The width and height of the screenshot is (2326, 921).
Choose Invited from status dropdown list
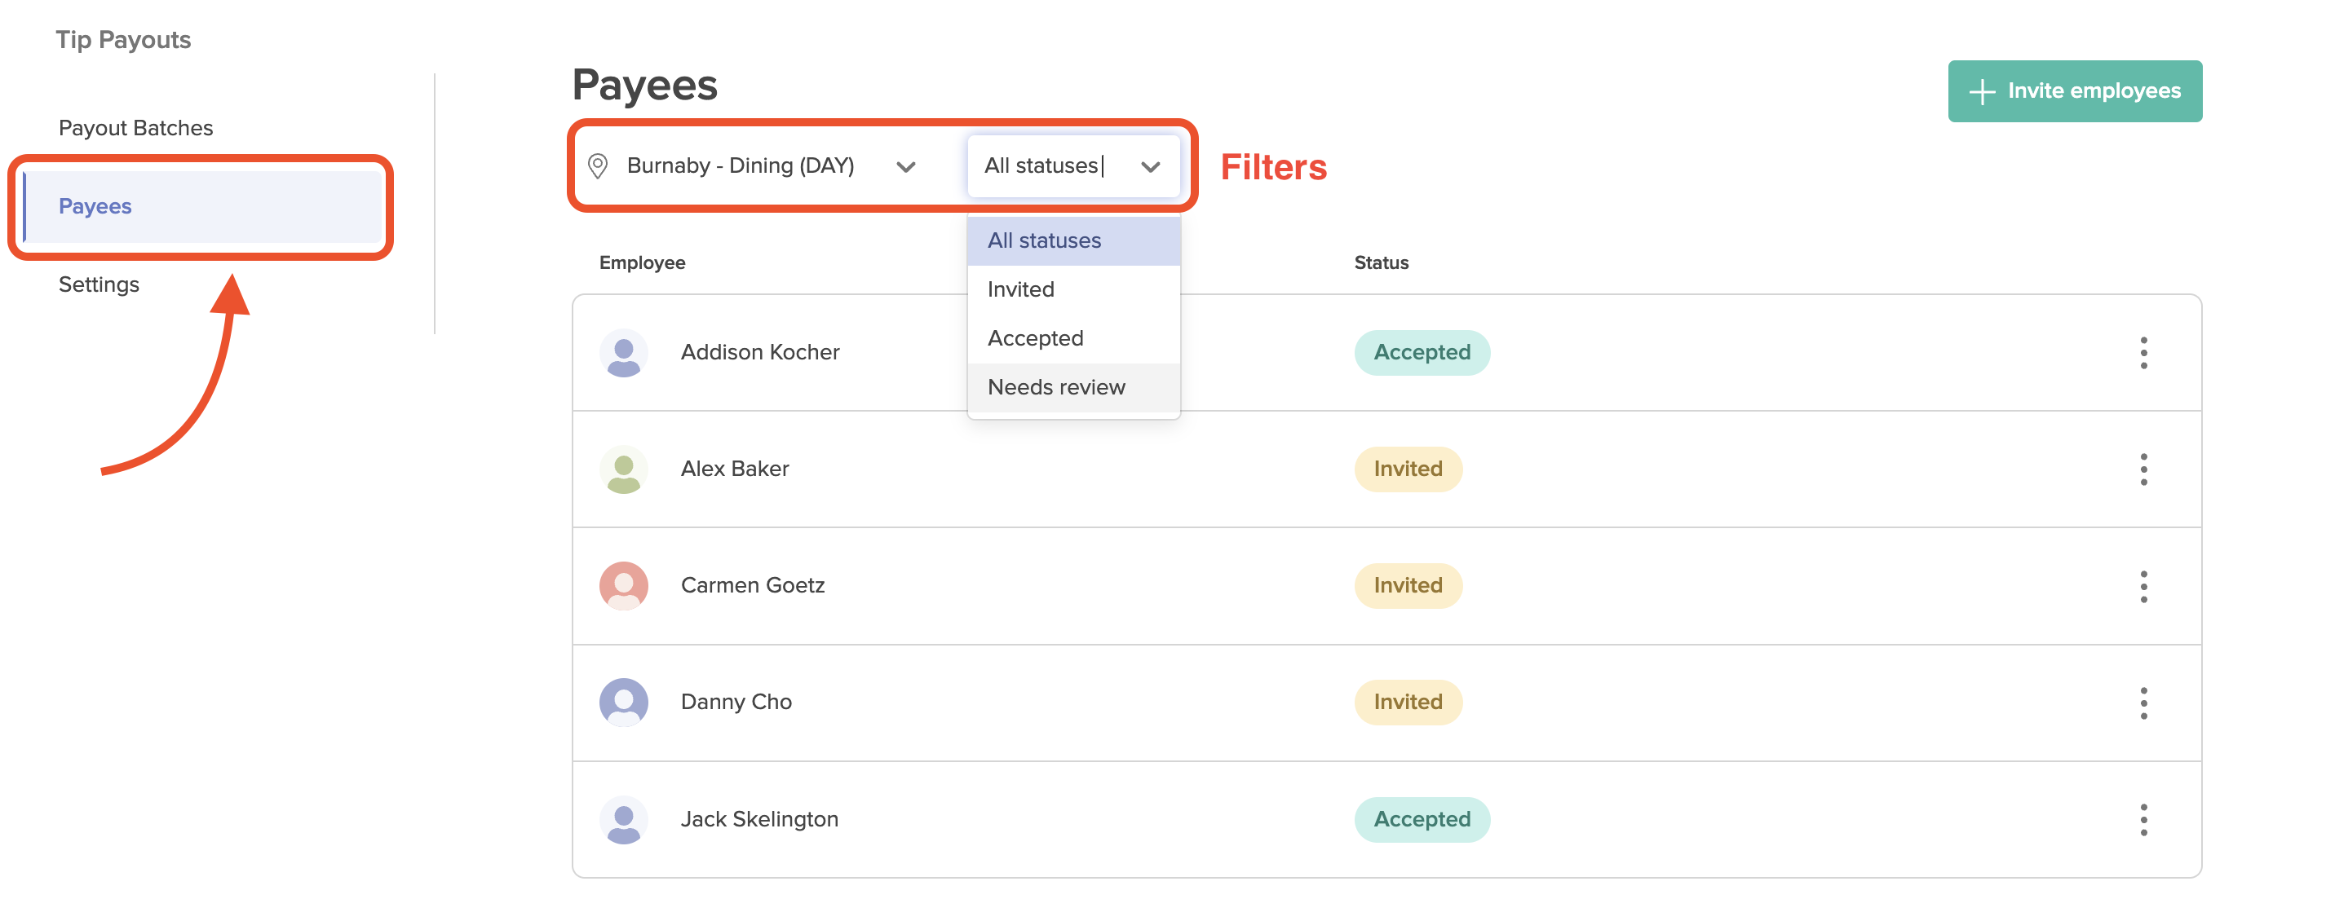[1072, 289]
